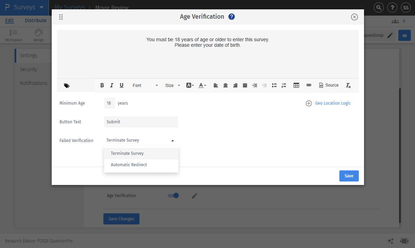
Task: Collapse the Failed Verification dropdown
Action: pyautogui.click(x=172, y=140)
